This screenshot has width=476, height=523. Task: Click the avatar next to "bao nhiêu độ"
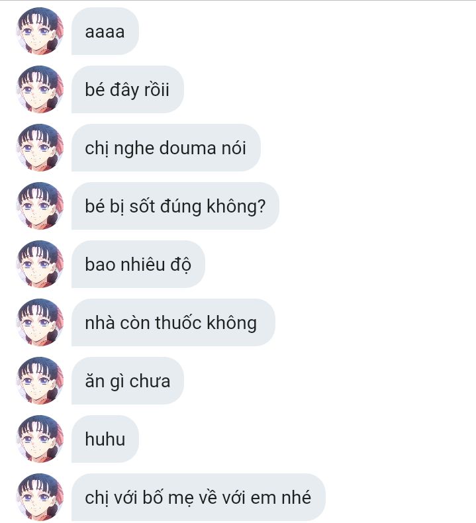click(x=40, y=264)
